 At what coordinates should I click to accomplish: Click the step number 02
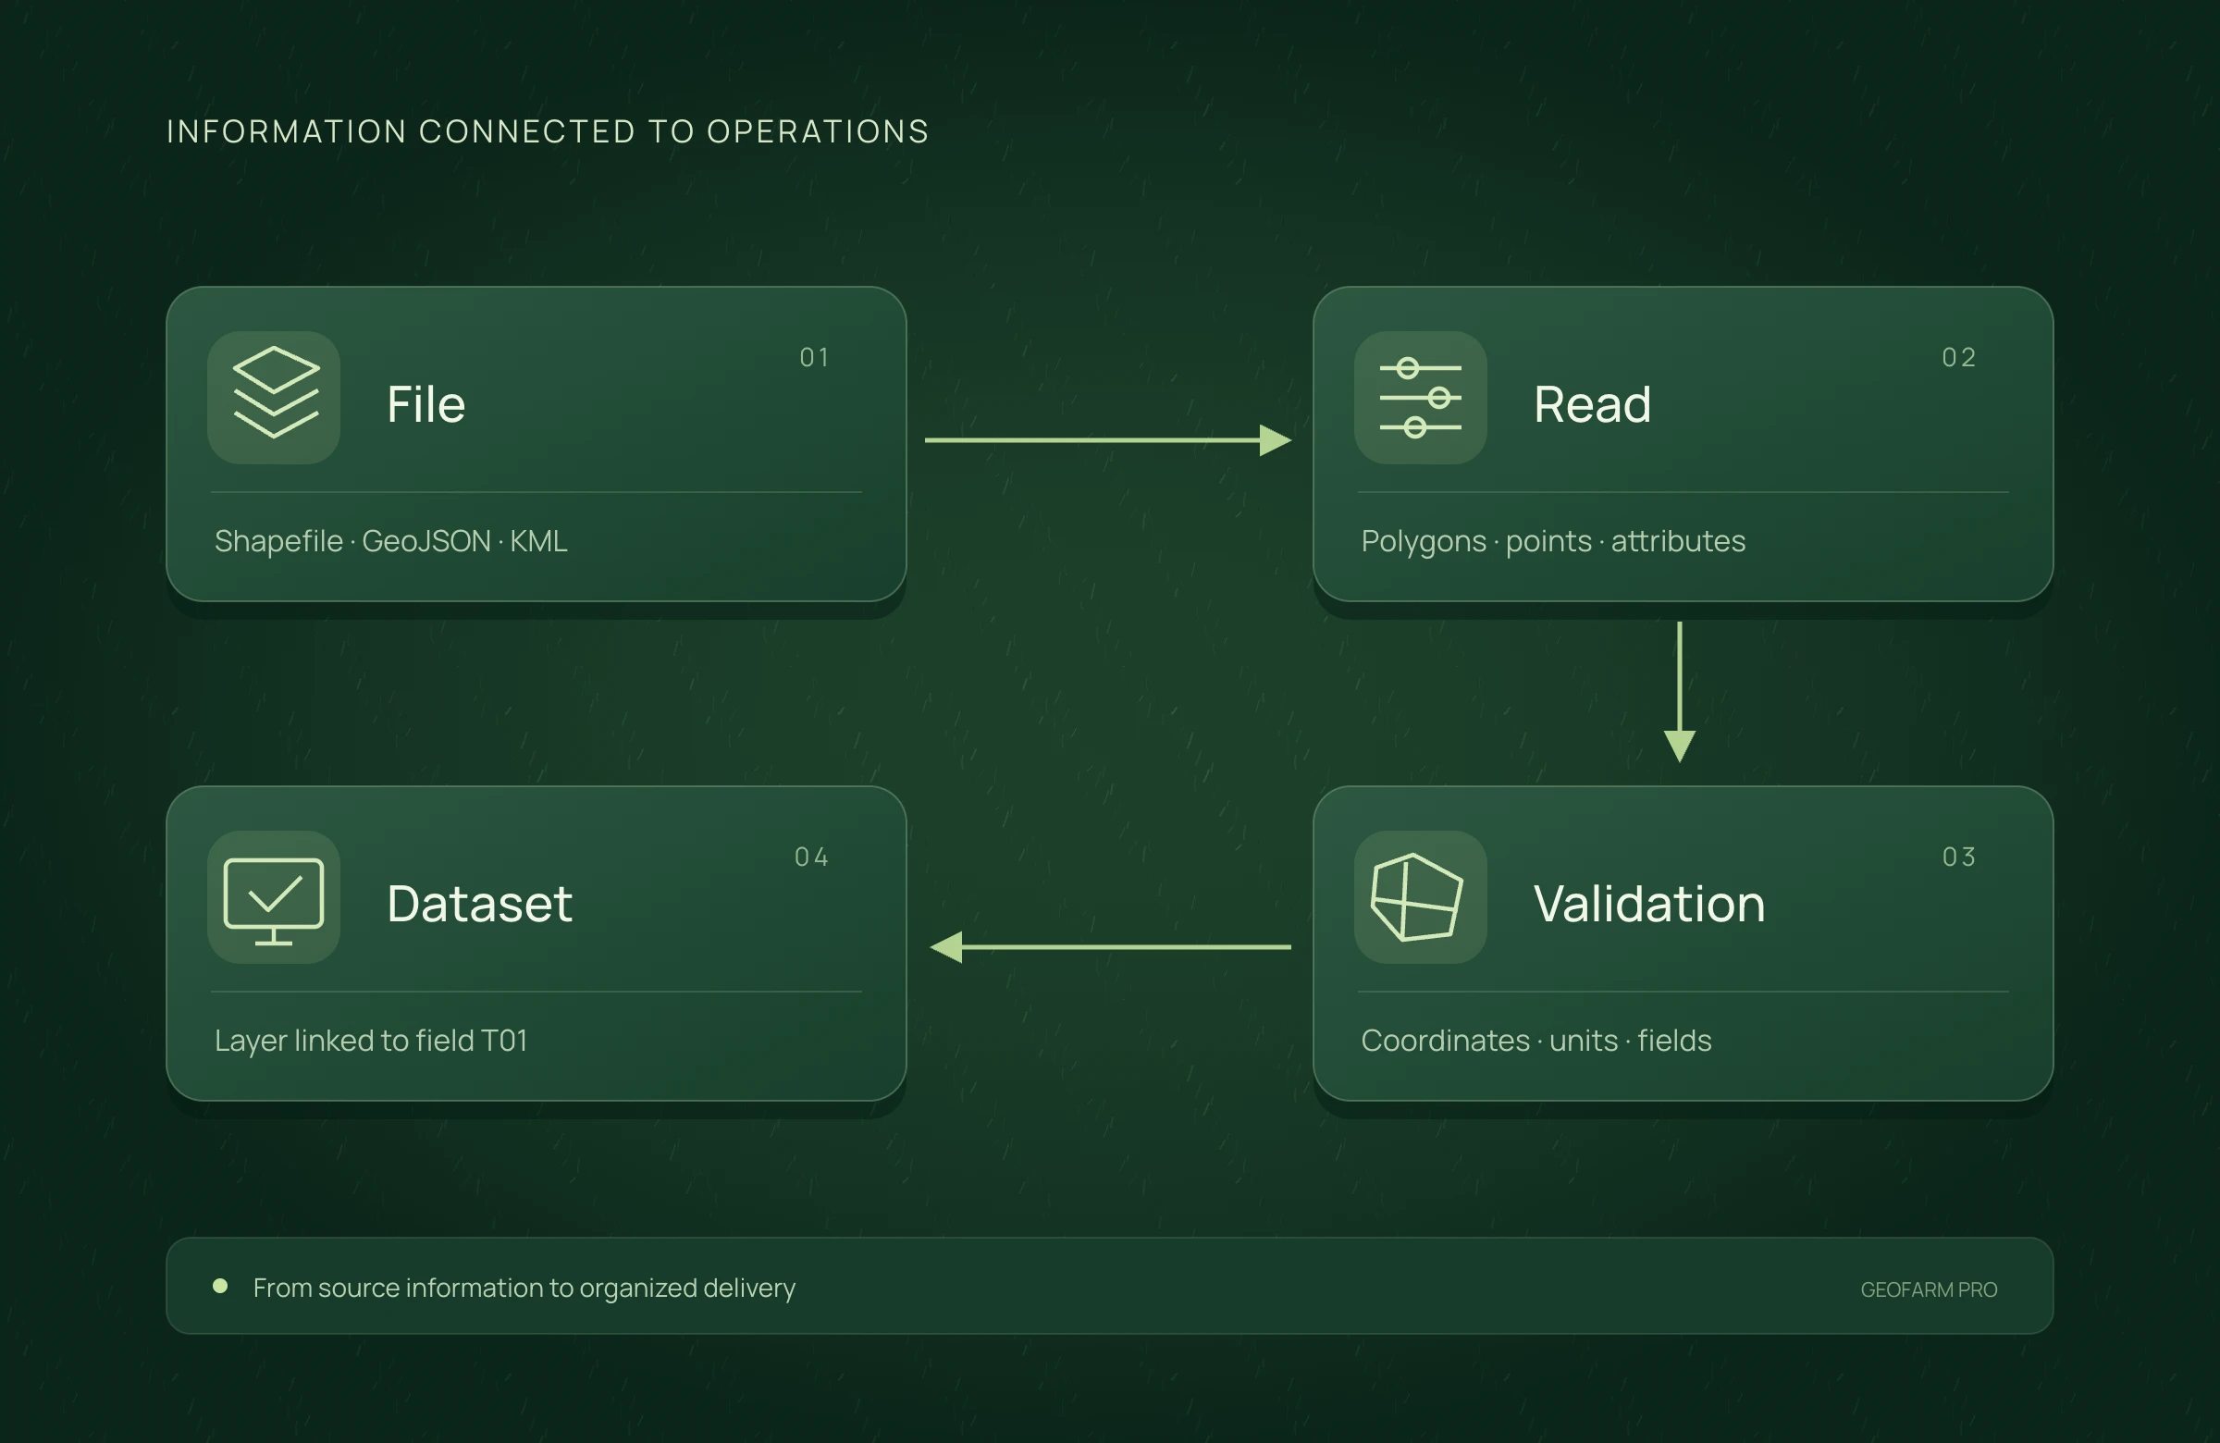click(1959, 357)
